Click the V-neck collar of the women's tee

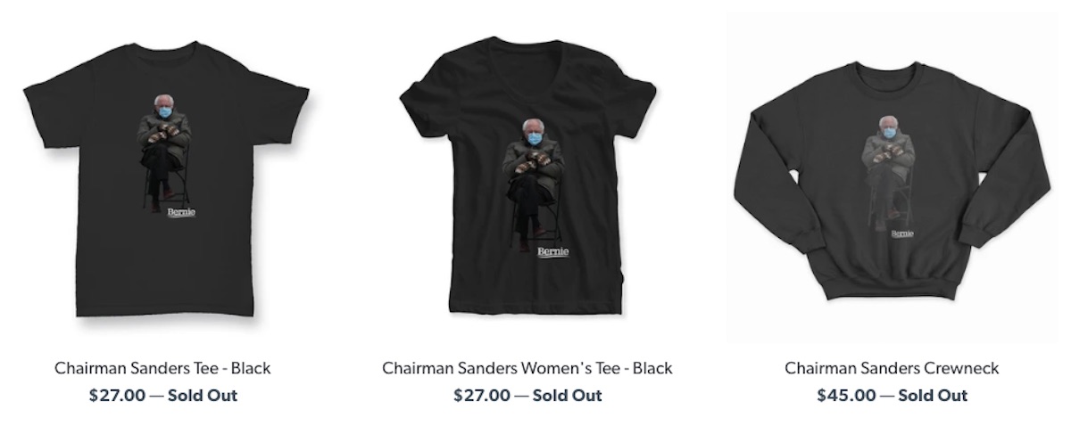click(x=527, y=78)
